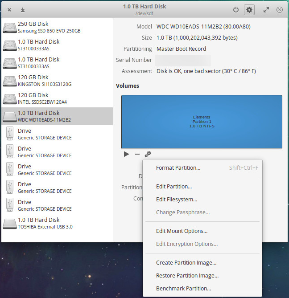289x298 pixels.
Task: Click the diagonal arrows expand icon
Action: coord(266,10)
